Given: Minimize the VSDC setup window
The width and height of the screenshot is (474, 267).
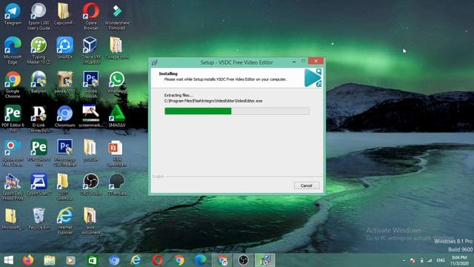Looking at the screenshot, I should tap(294, 62).
